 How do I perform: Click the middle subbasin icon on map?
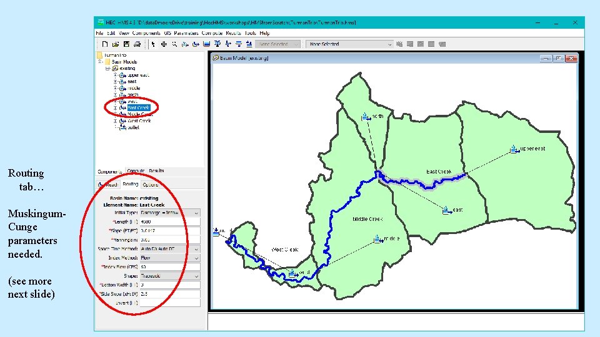(379, 239)
